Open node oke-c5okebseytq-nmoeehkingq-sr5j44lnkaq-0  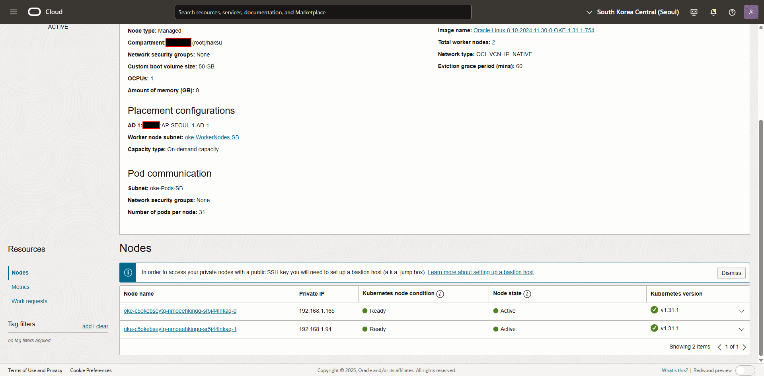(x=180, y=311)
